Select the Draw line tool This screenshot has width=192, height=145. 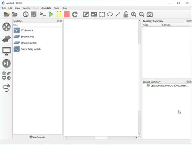[118, 14]
